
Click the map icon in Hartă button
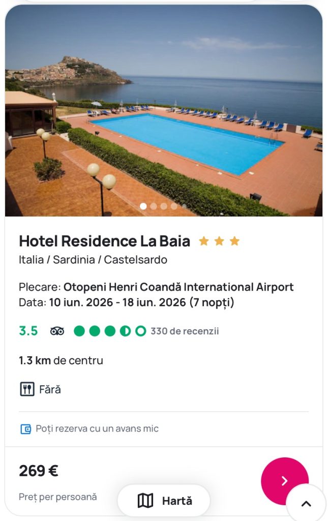pyautogui.click(x=145, y=501)
